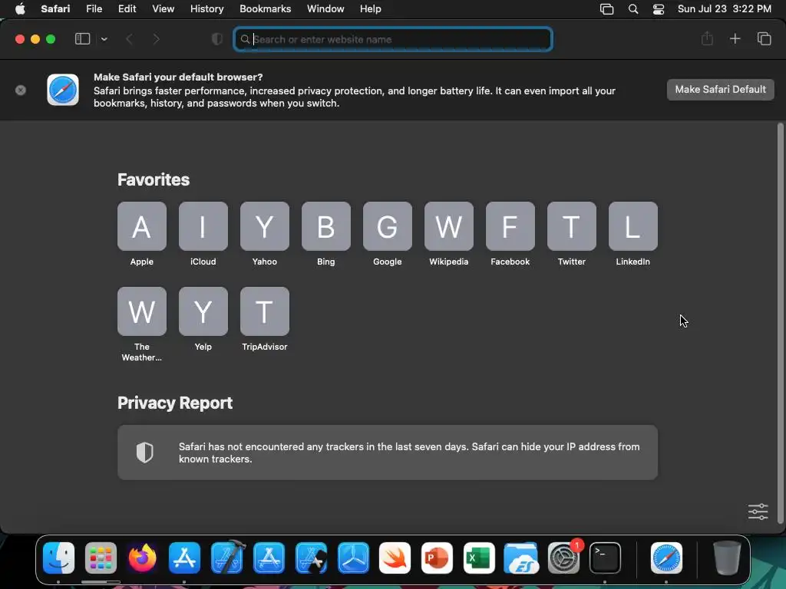Open Terminal from the Dock
The height and width of the screenshot is (589, 786).
pos(605,558)
